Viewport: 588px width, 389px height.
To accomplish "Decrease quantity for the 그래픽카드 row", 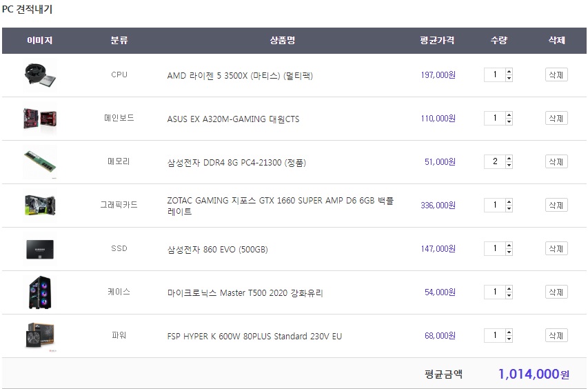I will (509, 208).
